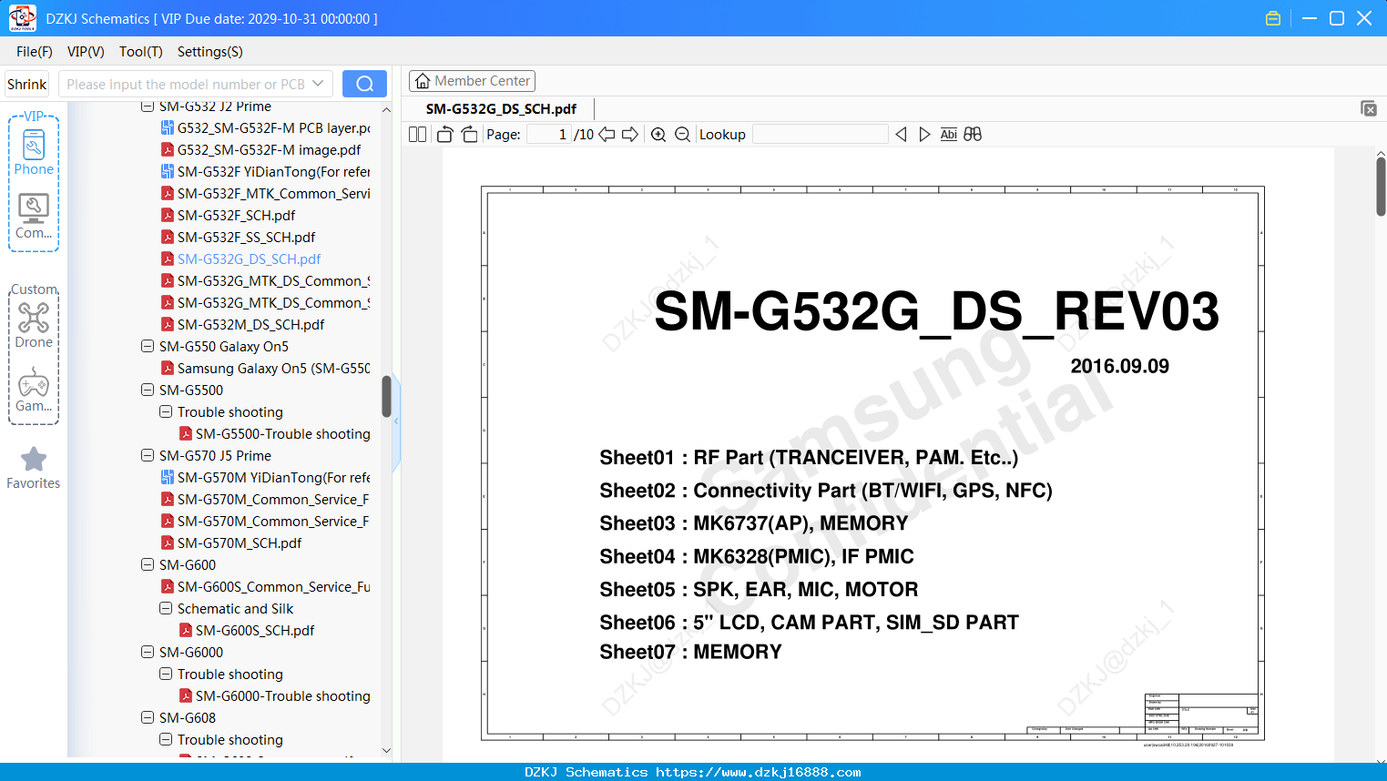Close the document tab panel icon

coord(1369,108)
